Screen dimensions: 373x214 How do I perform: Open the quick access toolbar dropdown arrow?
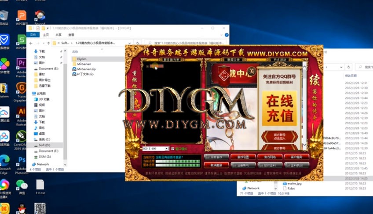[48, 28]
